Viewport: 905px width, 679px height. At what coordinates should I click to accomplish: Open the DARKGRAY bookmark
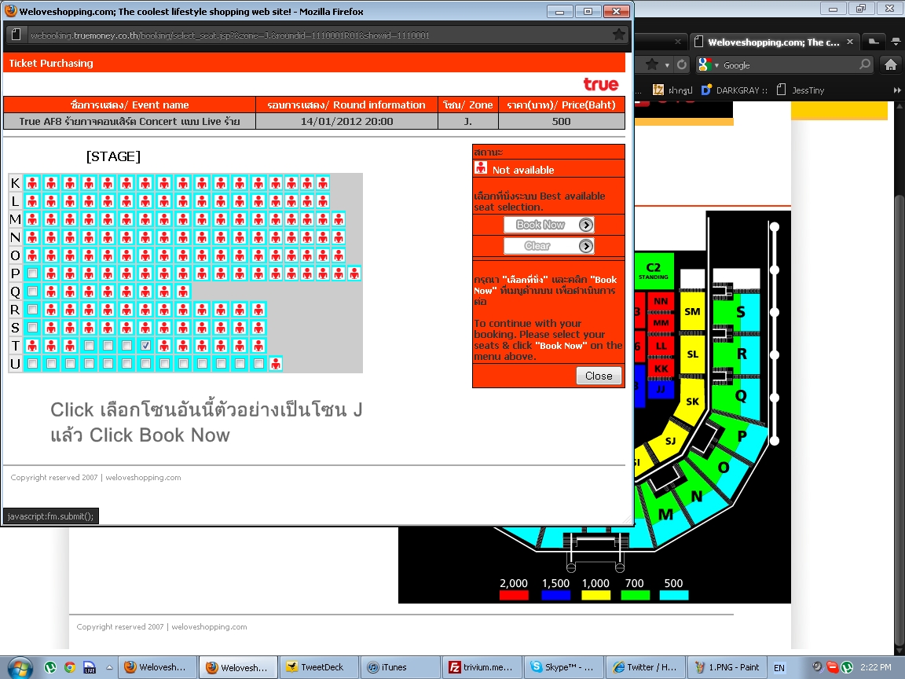coord(735,90)
